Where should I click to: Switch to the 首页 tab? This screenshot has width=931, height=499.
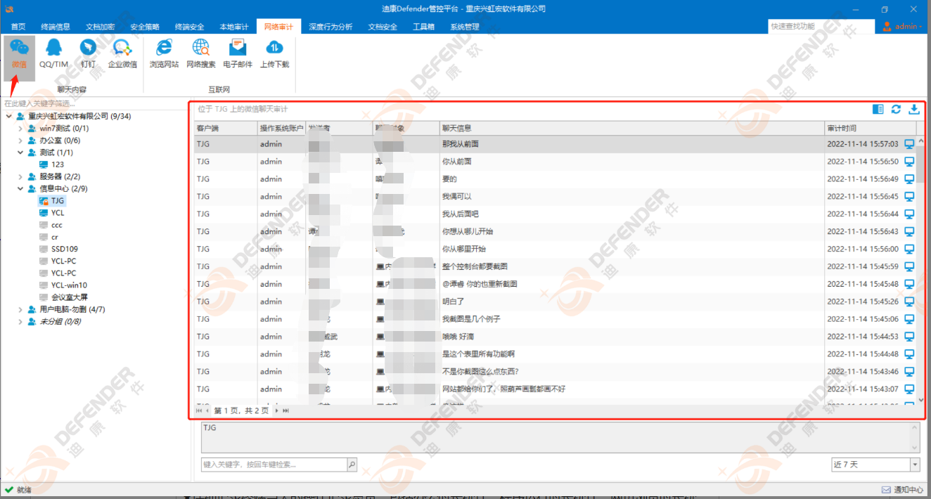(18, 27)
